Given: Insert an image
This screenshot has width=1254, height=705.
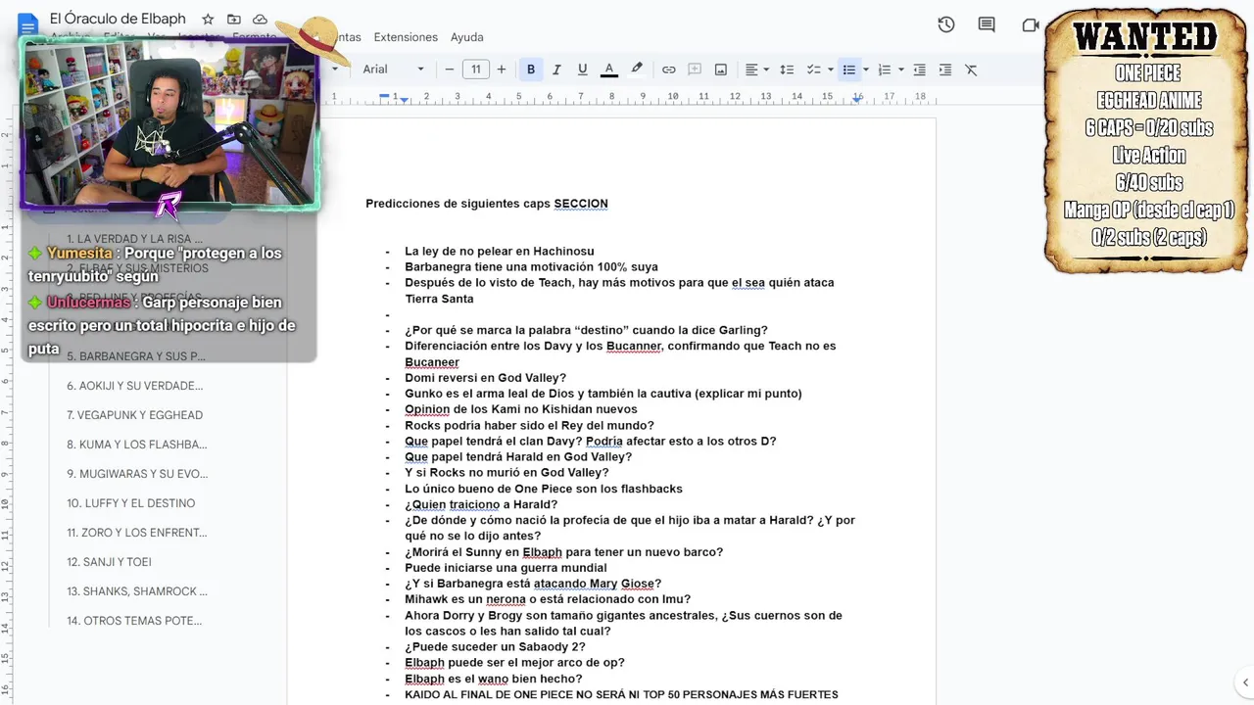Looking at the screenshot, I should click(721, 70).
